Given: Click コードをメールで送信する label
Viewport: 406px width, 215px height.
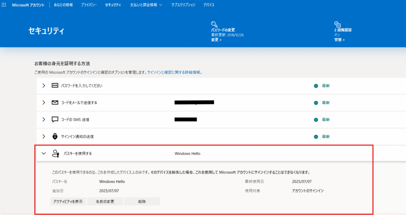Looking at the screenshot, I should tap(79, 103).
